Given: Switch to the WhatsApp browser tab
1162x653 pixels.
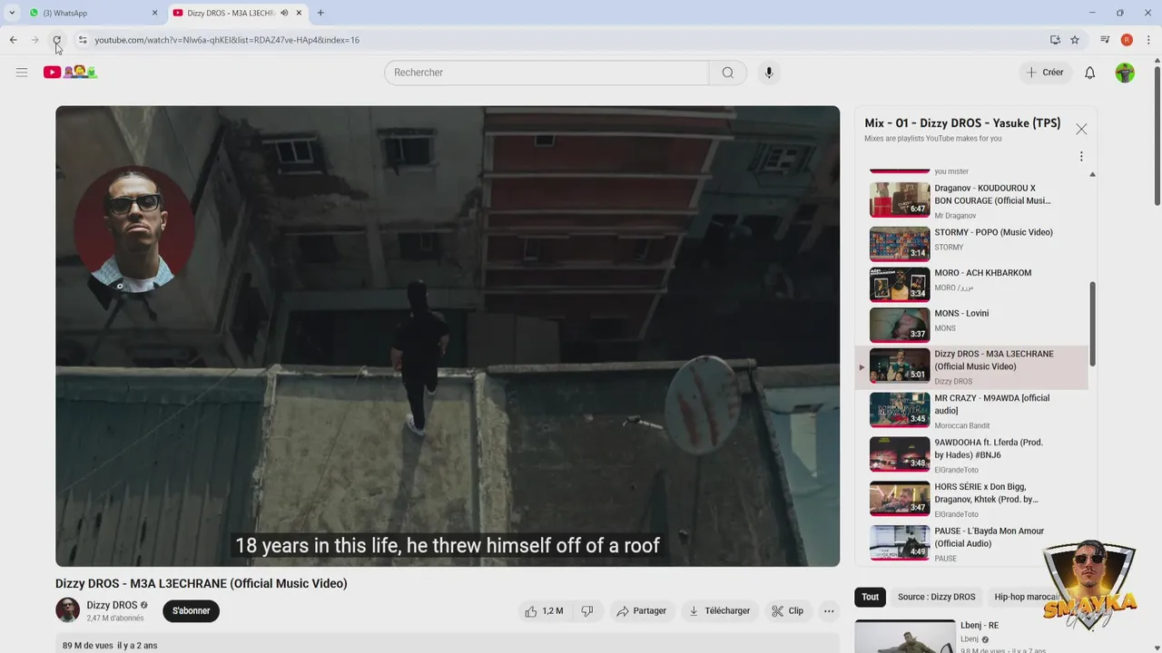Looking at the screenshot, I should (91, 13).
